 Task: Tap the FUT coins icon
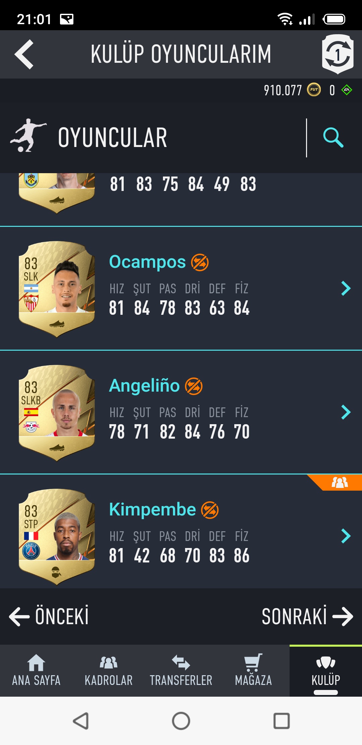pos(314,90)
